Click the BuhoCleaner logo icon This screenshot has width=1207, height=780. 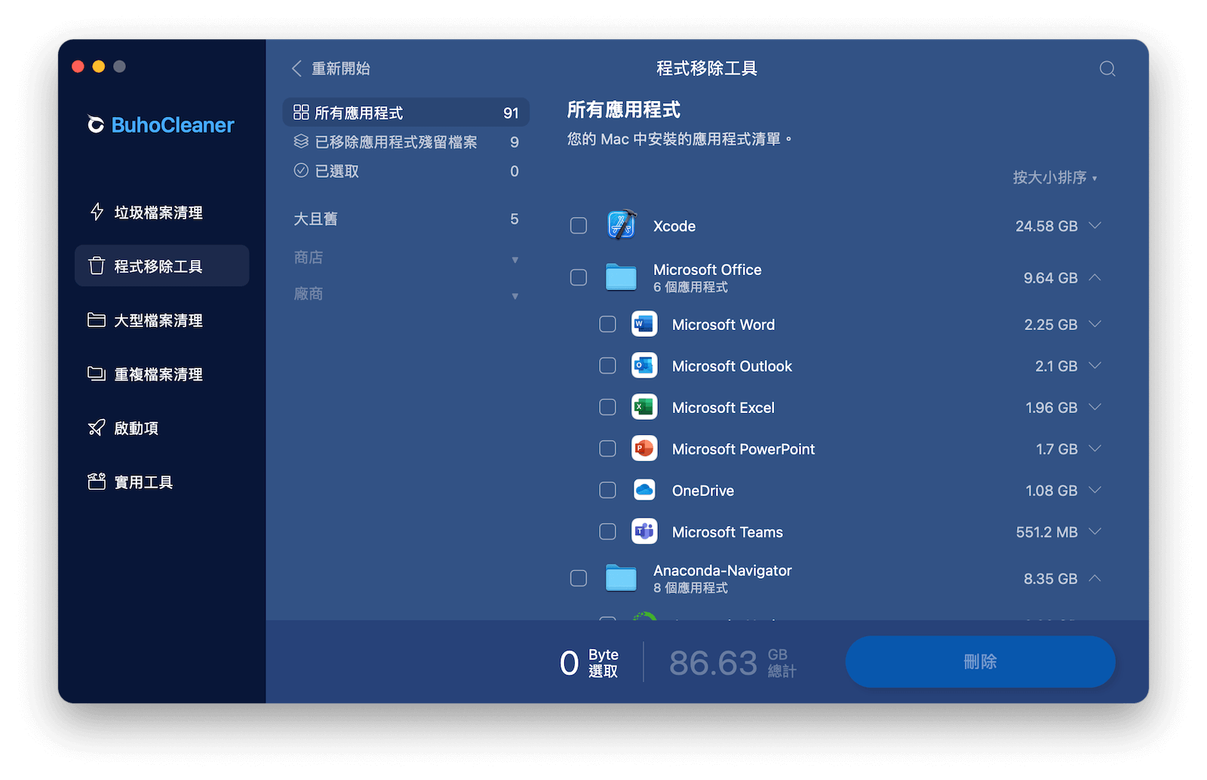coord(96,124)
